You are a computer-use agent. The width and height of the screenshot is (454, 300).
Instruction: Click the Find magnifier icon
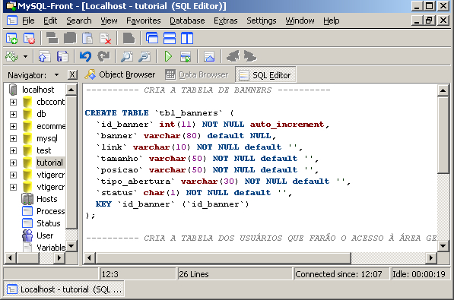[x=126, y=56]
